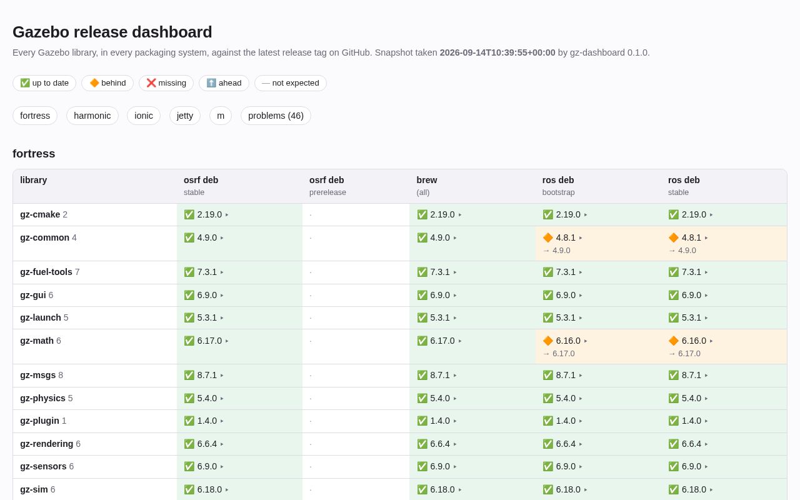This screenshot has width=800, height=500.
Task: Expand gz-math osrf deb stable 6.17.0 arrow
Action: (227, 341)
